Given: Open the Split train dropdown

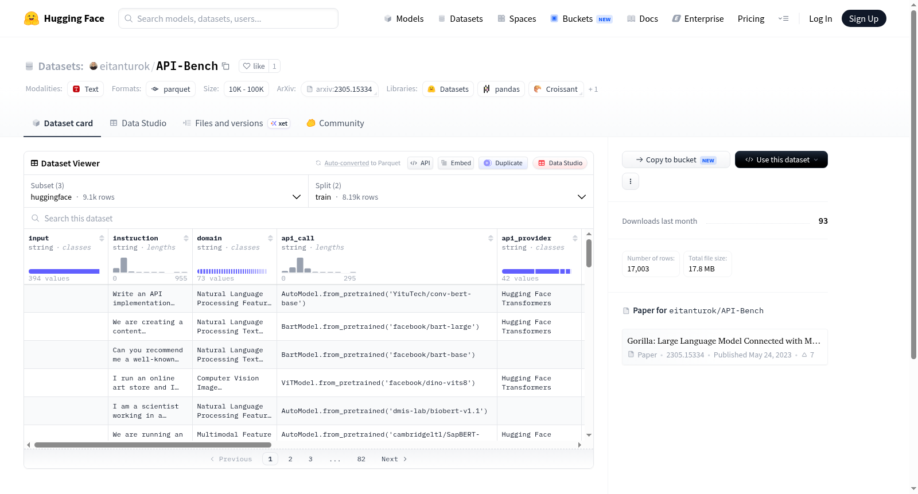Looking at the screenshot, I should pos(451,191).
